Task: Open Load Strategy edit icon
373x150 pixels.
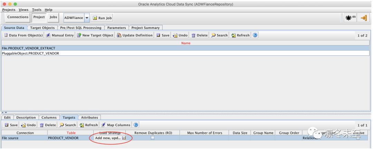Action: (124, 138)
